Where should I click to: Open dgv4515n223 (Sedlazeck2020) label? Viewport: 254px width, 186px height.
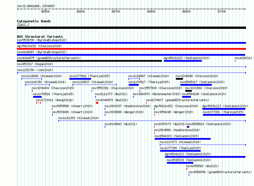pos(225,106)
